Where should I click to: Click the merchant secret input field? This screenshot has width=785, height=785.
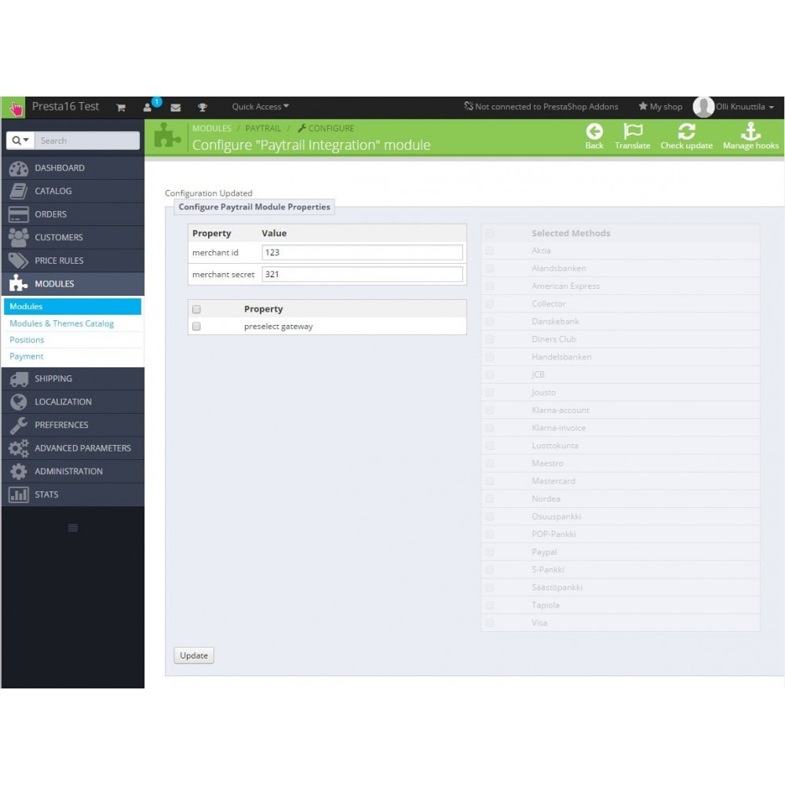(x=363, y=274)
